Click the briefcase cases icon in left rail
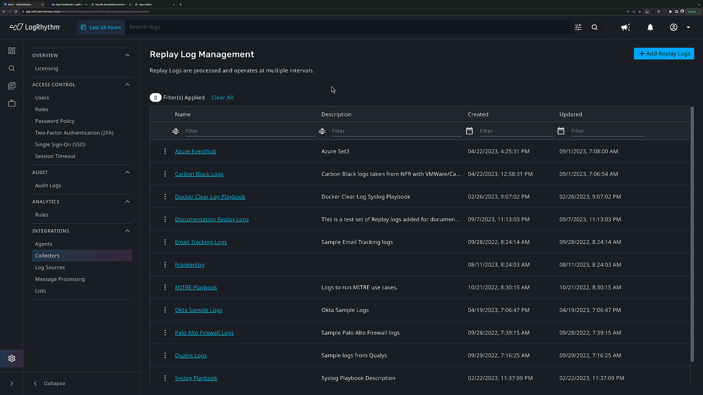Screen dimensions: 703x395 coord(12,104)
